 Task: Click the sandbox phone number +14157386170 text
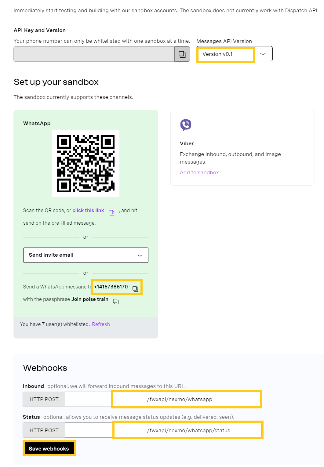coord(111,287)
